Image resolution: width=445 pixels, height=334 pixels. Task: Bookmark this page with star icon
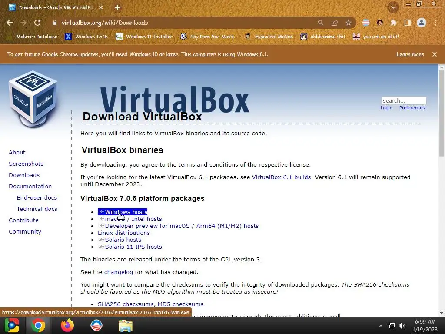[349, 23]
